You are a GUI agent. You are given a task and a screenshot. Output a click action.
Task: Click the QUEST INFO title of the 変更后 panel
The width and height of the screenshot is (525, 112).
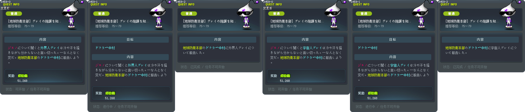274,5
